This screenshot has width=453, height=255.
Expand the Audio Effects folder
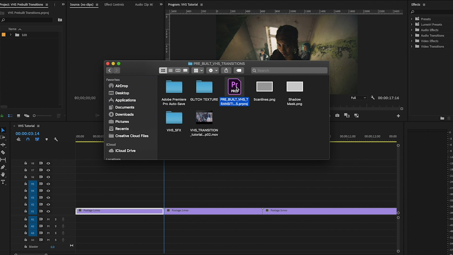412,30
